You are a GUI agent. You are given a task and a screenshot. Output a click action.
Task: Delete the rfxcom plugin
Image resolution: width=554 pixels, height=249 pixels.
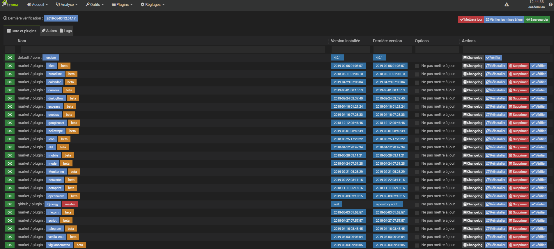[518, 212]
